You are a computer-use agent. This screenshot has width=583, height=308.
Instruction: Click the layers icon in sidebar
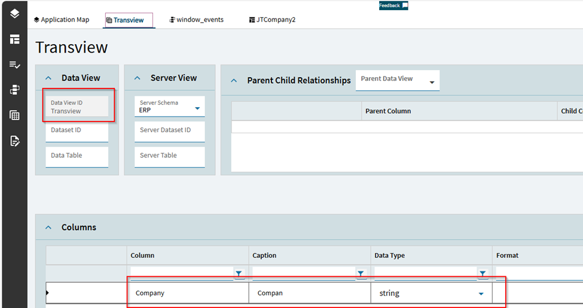14,14
